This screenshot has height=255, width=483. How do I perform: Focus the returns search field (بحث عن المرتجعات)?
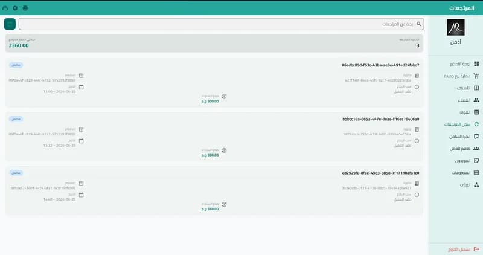pos(221,24)
